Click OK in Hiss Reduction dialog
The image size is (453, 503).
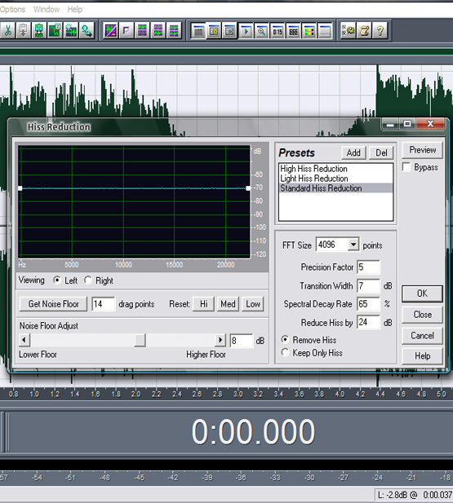coord(422,293)
